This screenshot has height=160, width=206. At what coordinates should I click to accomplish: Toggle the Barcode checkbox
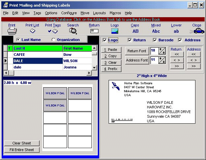point(155,40)
